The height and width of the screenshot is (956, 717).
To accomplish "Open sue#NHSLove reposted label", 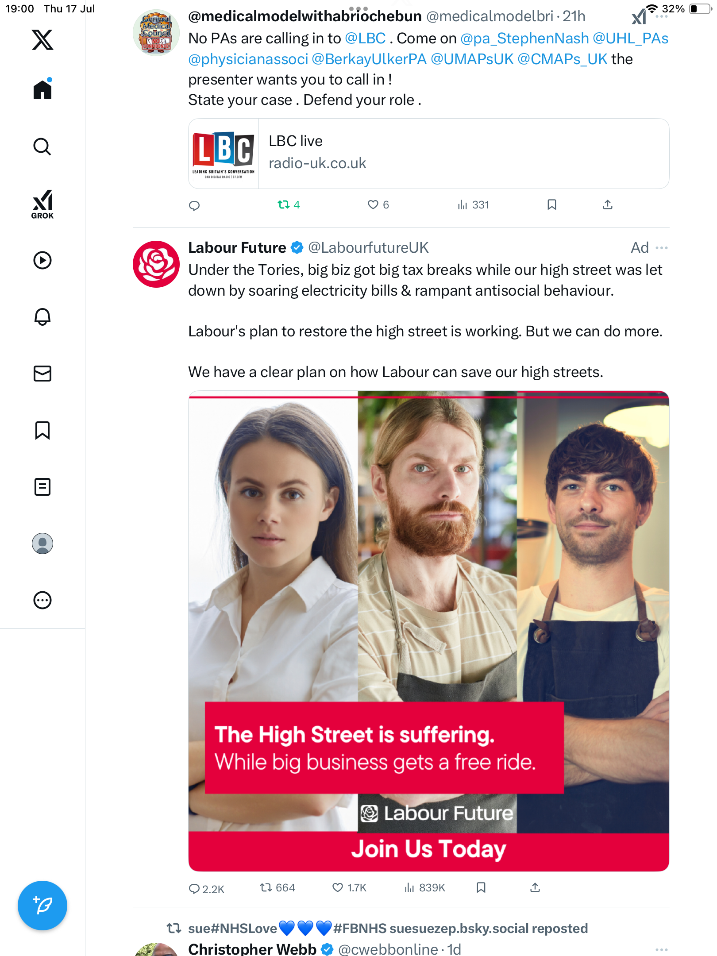I will click(x=388, y=928).
